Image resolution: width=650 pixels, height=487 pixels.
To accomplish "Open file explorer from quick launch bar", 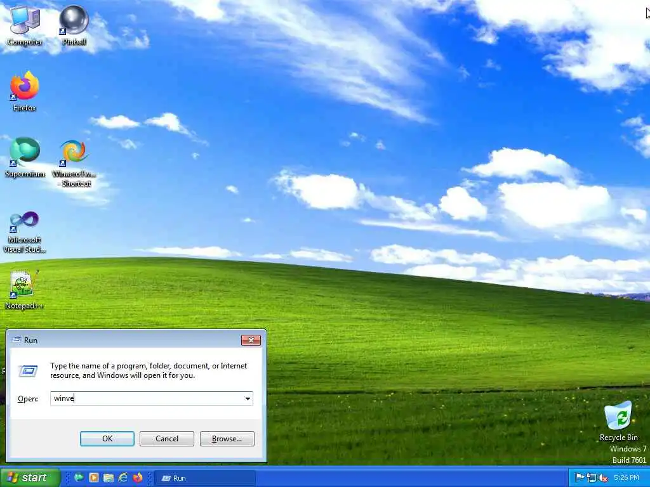I will 108,477.
